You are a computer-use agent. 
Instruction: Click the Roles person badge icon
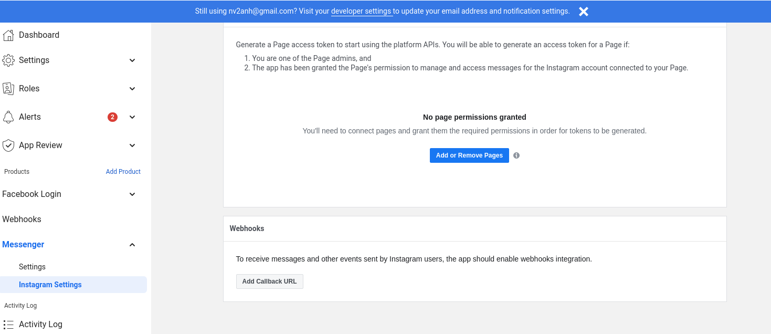[x=8, y=89]
